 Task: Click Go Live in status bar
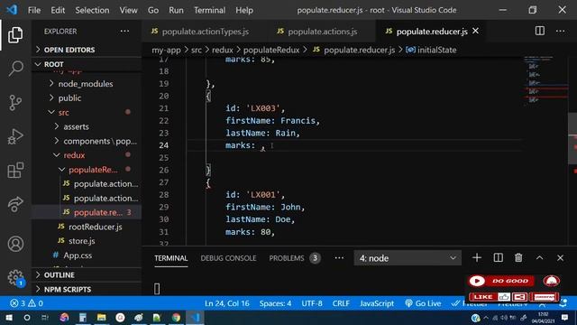coord(423,303)
